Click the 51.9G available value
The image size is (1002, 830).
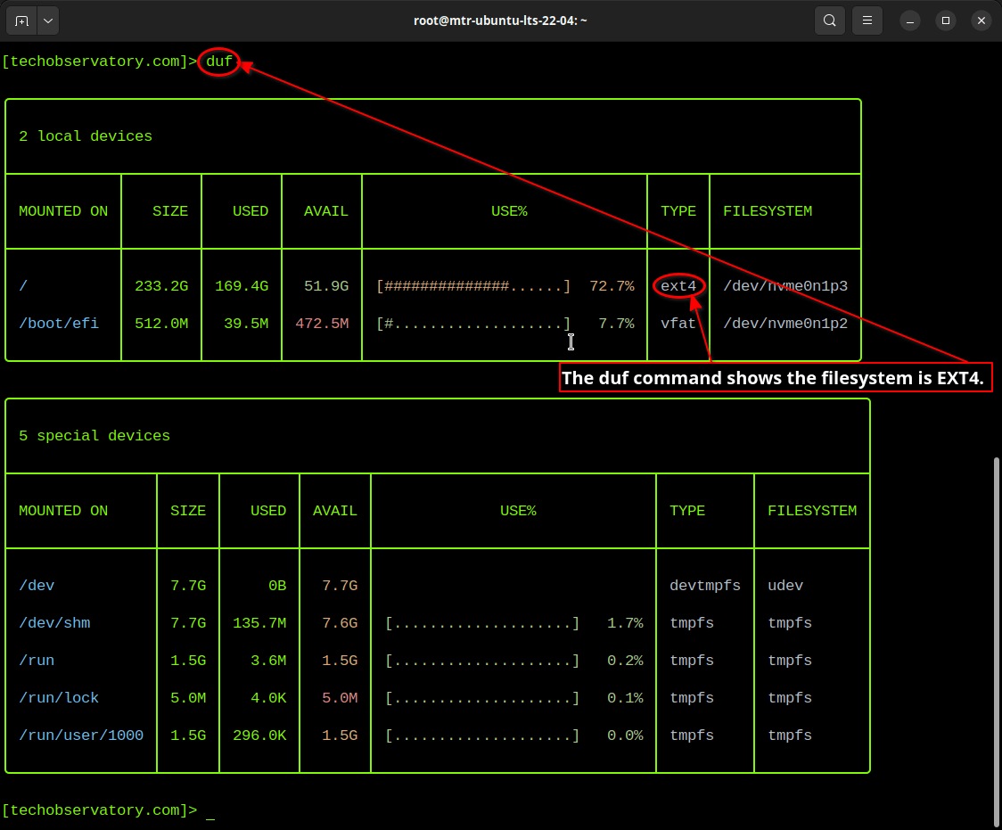pyautogui.click(x=326, y=286)
